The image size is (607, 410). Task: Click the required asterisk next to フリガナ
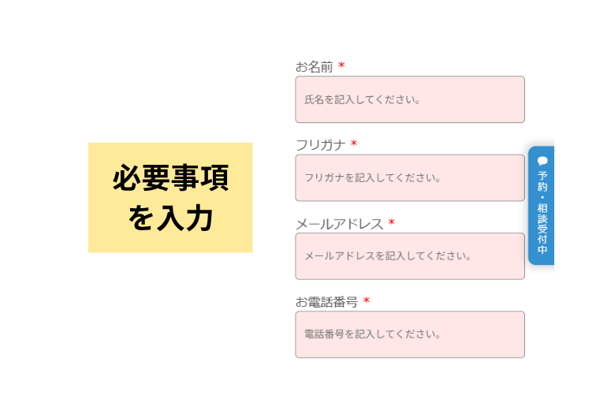click(x=354, y=145)
